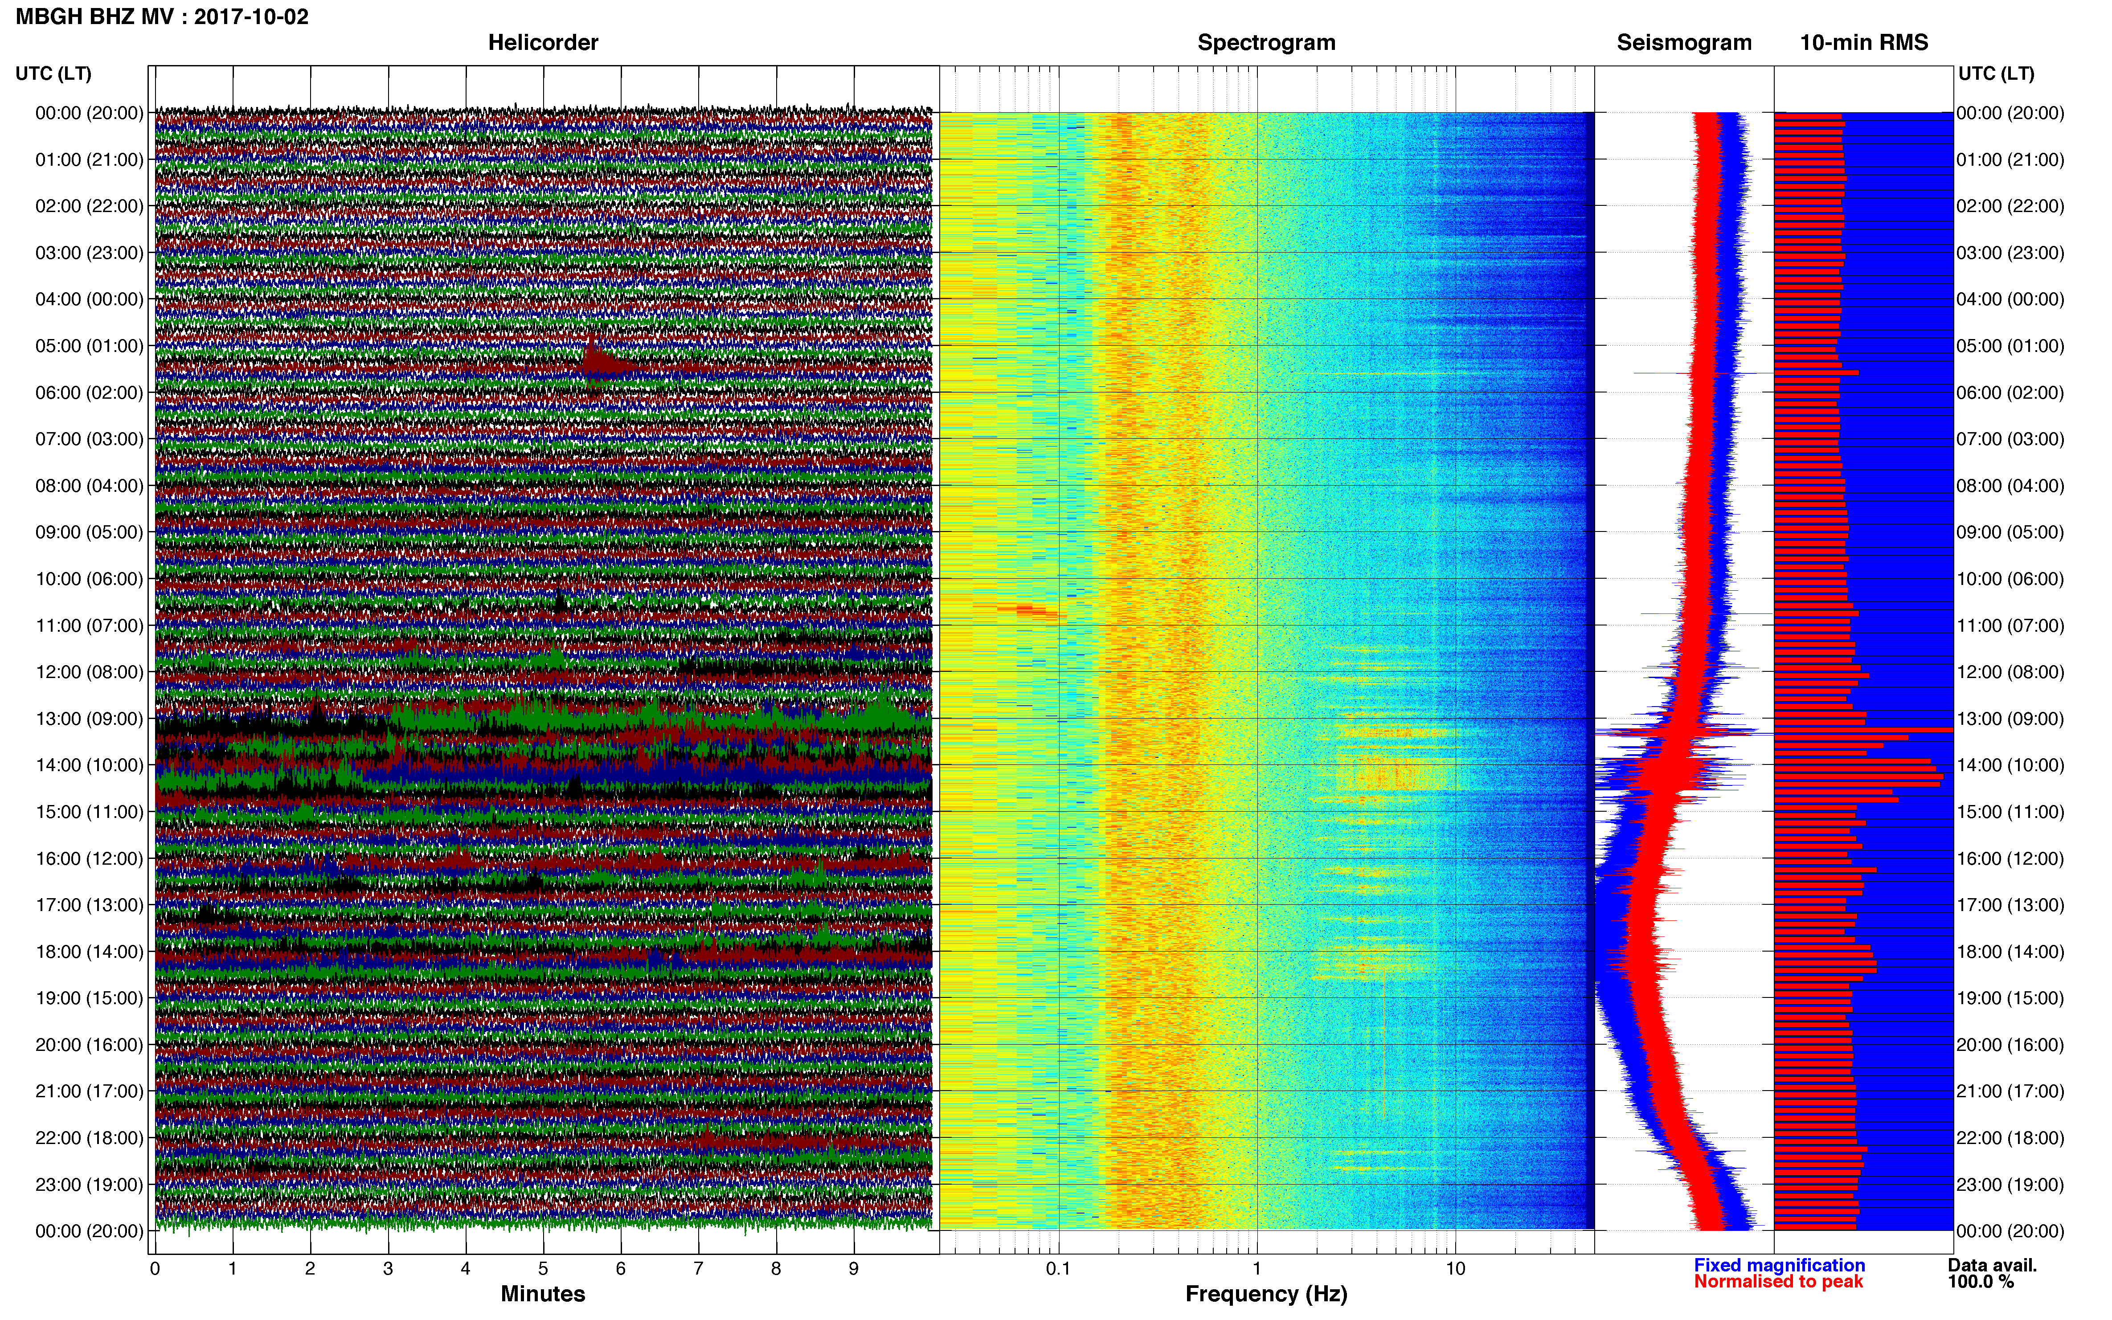Click the Frequency (Hz) axis label
The height and width of the screenshot is (1320, 2112).
[x=1266, y=1294]
